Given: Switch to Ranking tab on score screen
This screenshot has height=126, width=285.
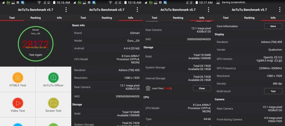Looking at the screenshot, I should pyautogui.click(x=35, y=18).
